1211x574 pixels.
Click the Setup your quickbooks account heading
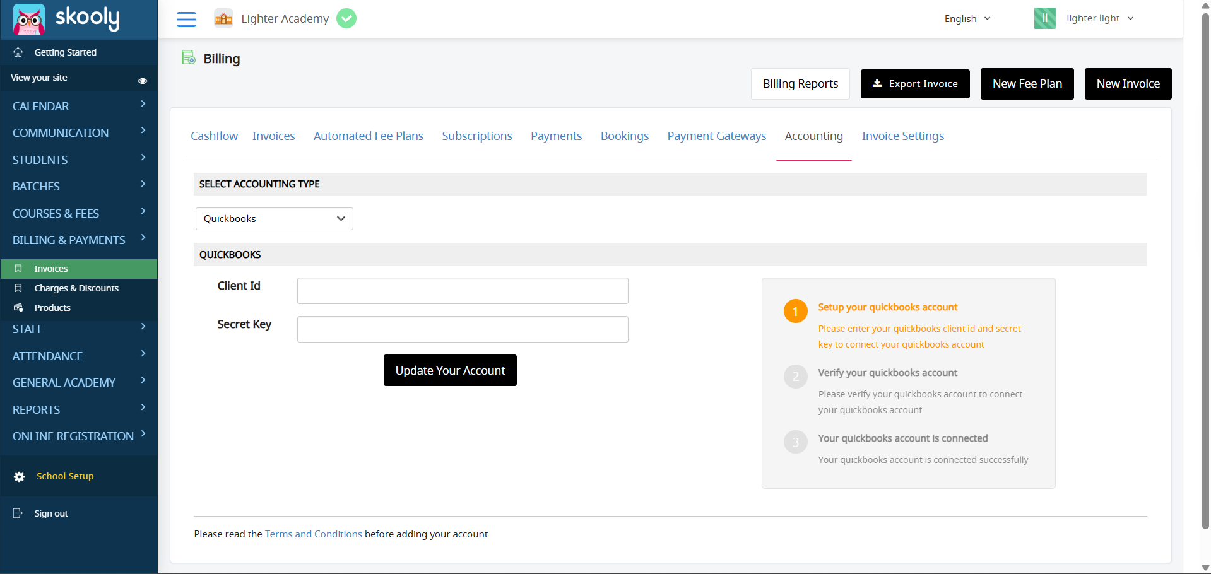[888, 307]
